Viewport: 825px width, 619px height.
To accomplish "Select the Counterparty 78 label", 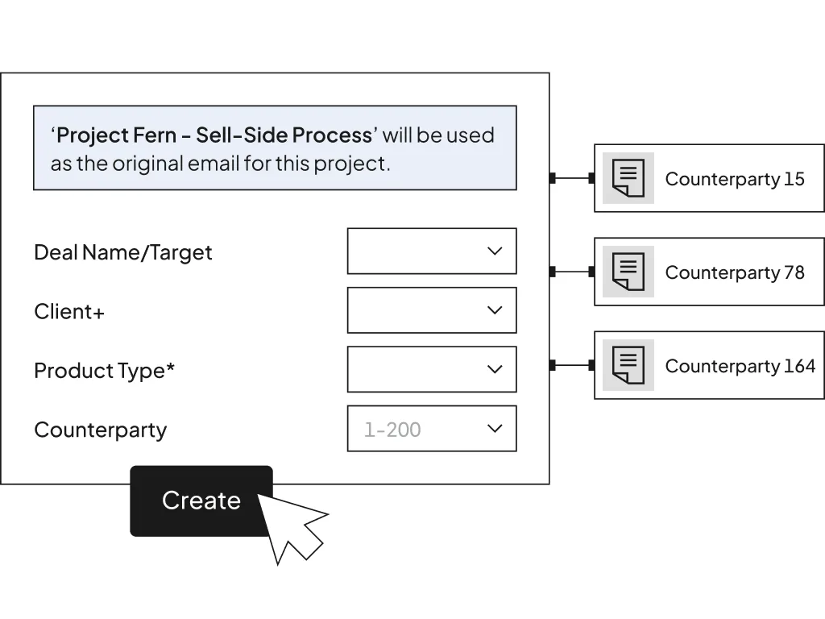I will click(735, 272).
